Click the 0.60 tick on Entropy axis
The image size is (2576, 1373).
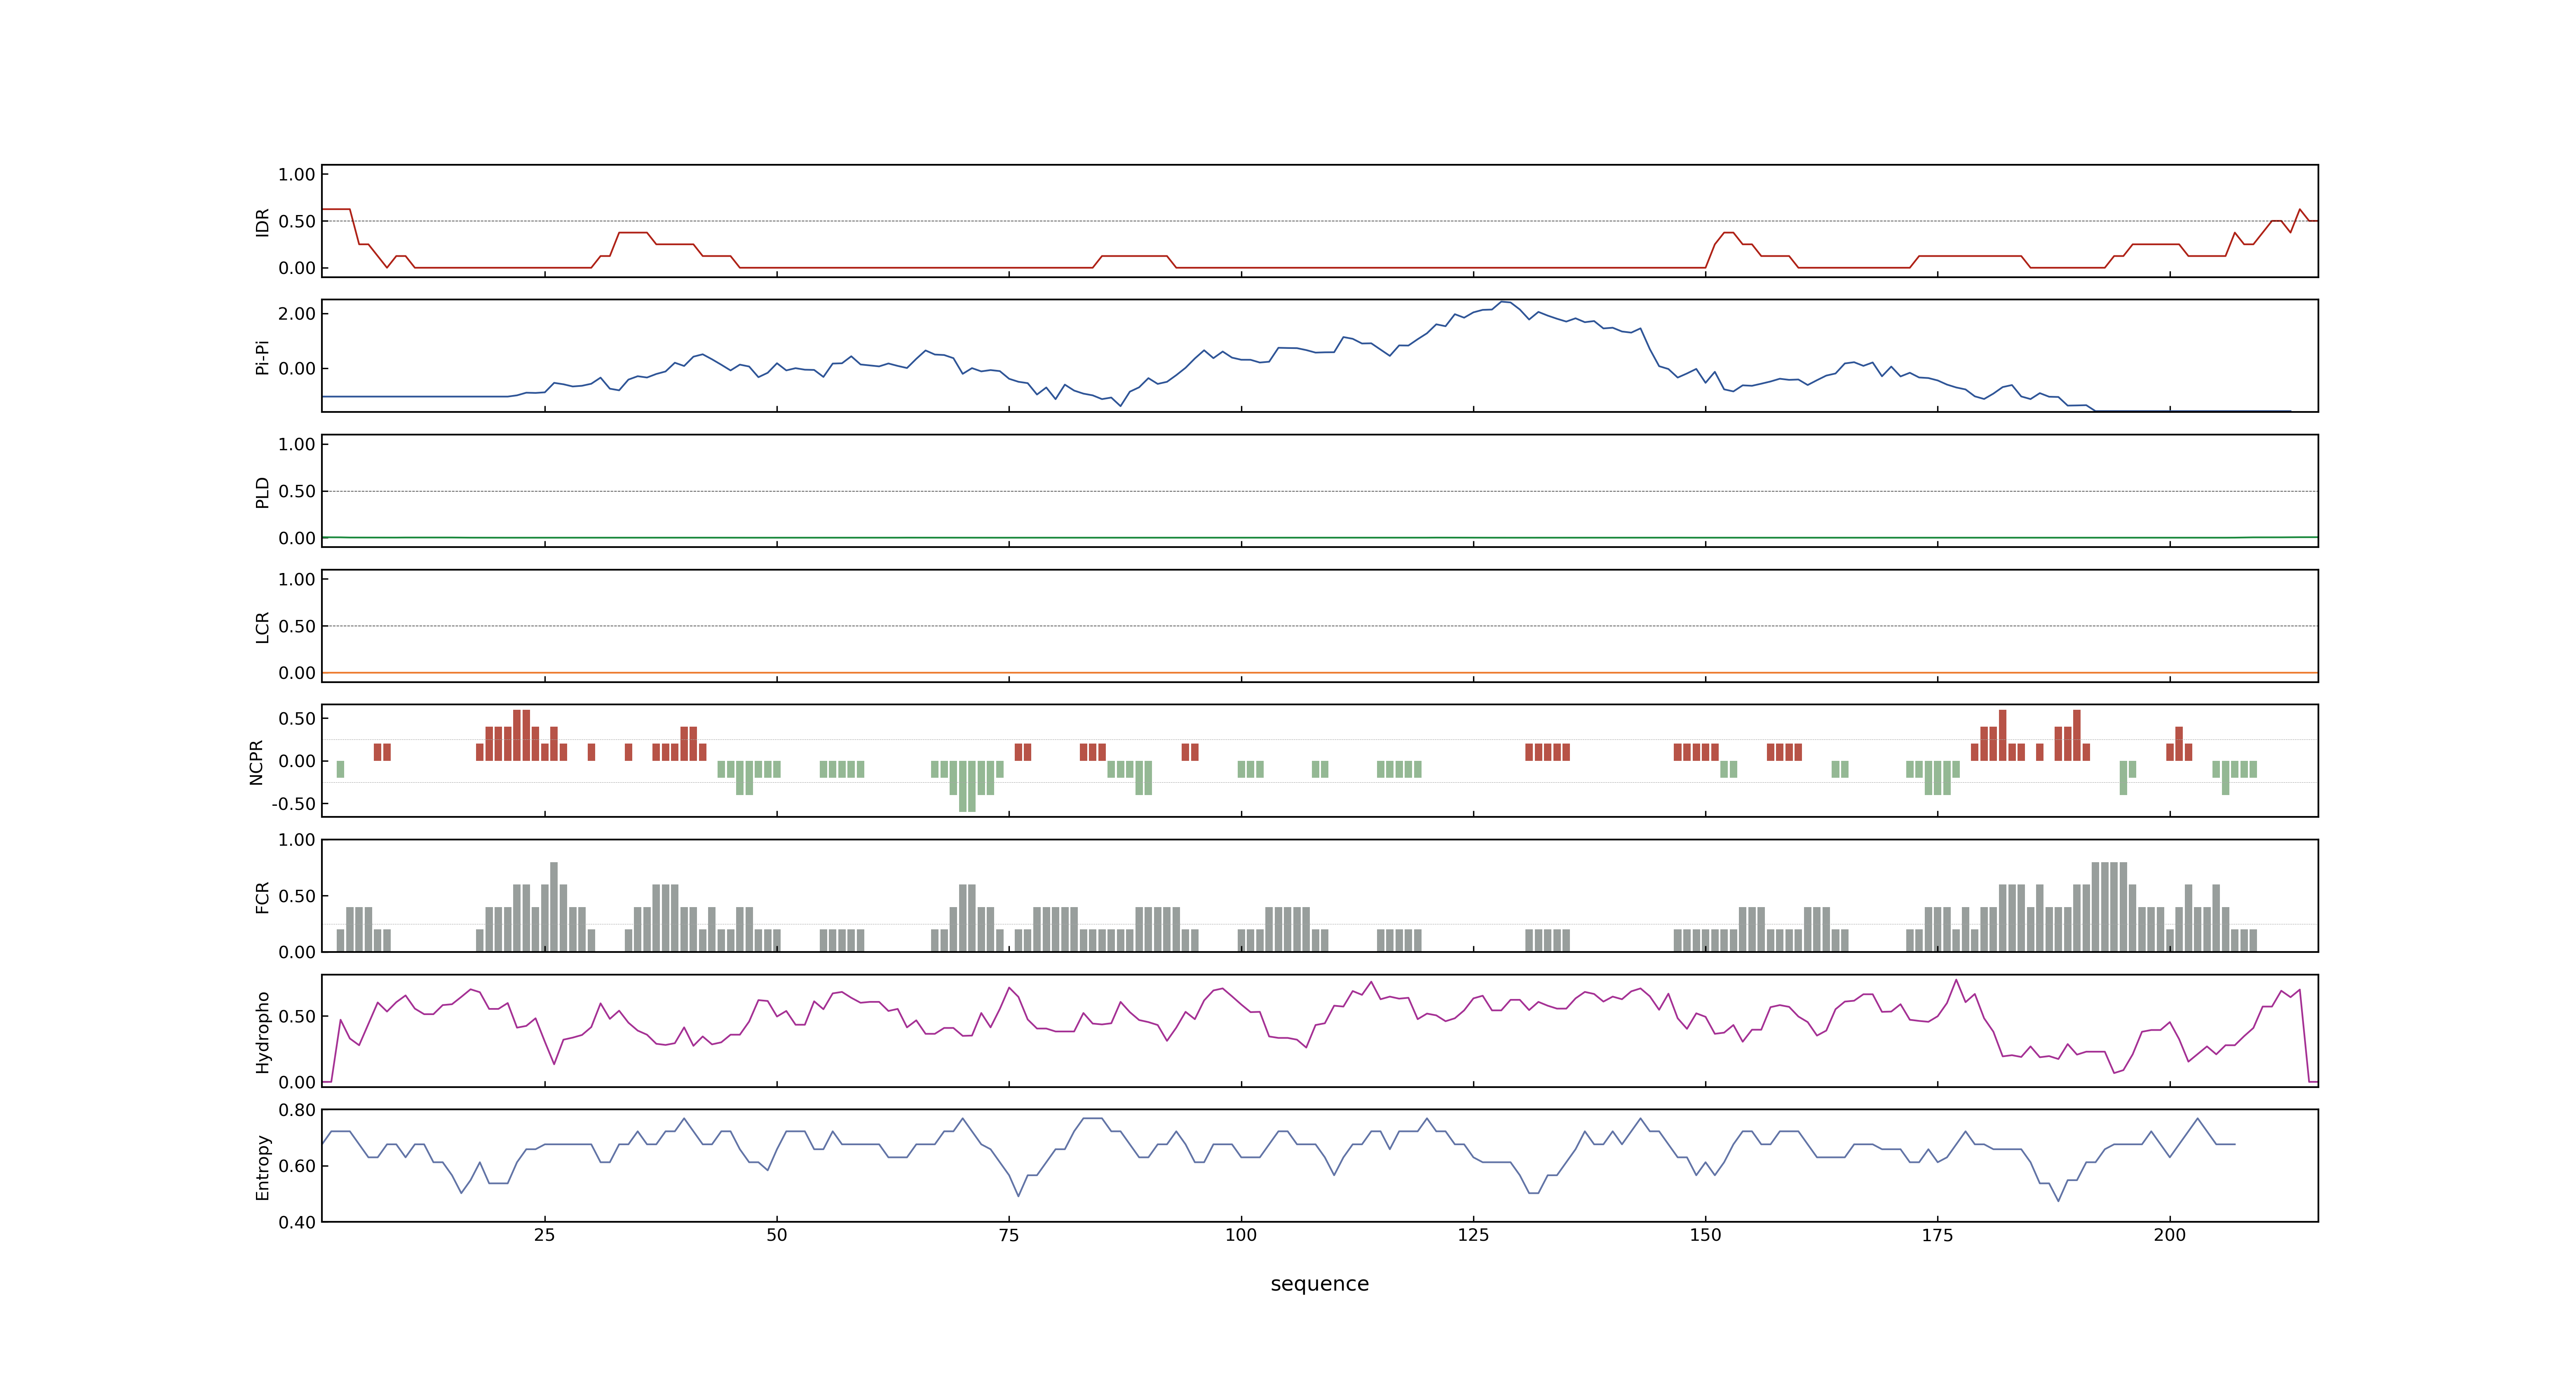tap(297, 1166)
